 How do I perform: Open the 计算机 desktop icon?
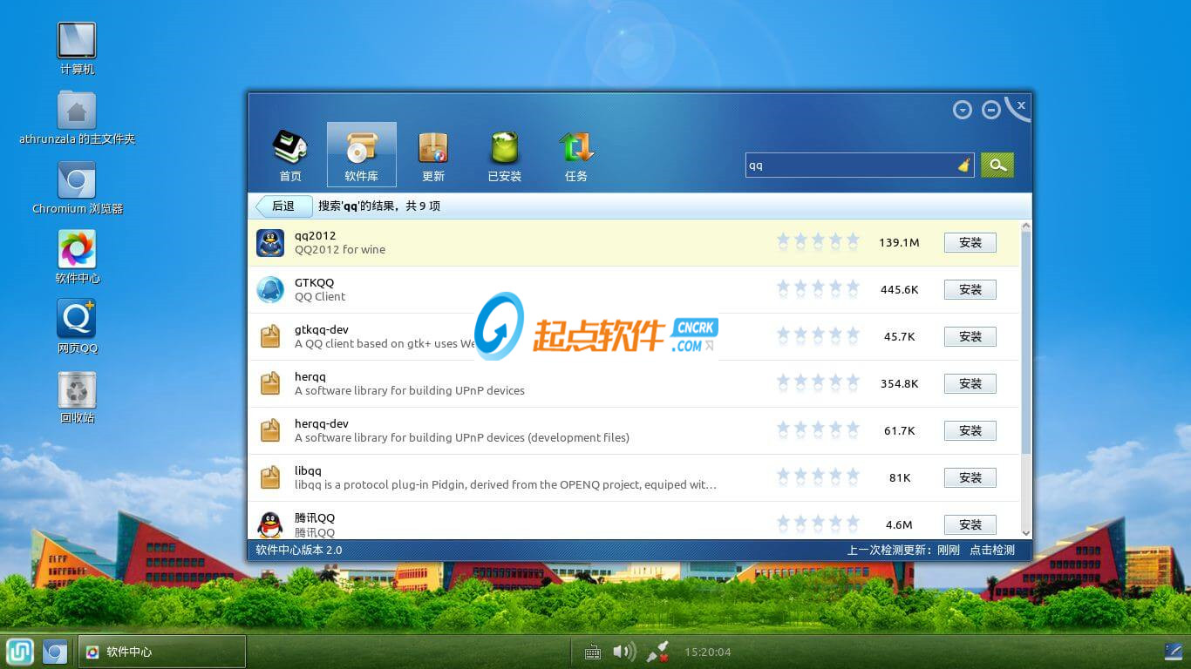point(77,49)
